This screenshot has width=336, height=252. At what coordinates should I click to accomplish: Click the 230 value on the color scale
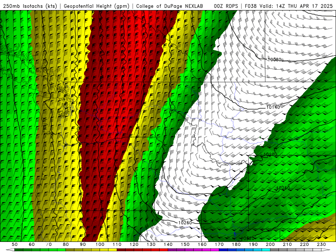point(321,244)
